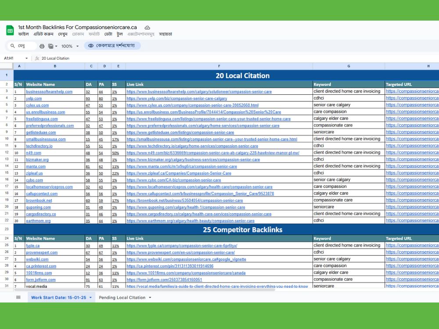Click the 25 Competitor Backlinks heading cell
Image resolution: width=439 pixels, height=329 pixels.
coord(226,229)
